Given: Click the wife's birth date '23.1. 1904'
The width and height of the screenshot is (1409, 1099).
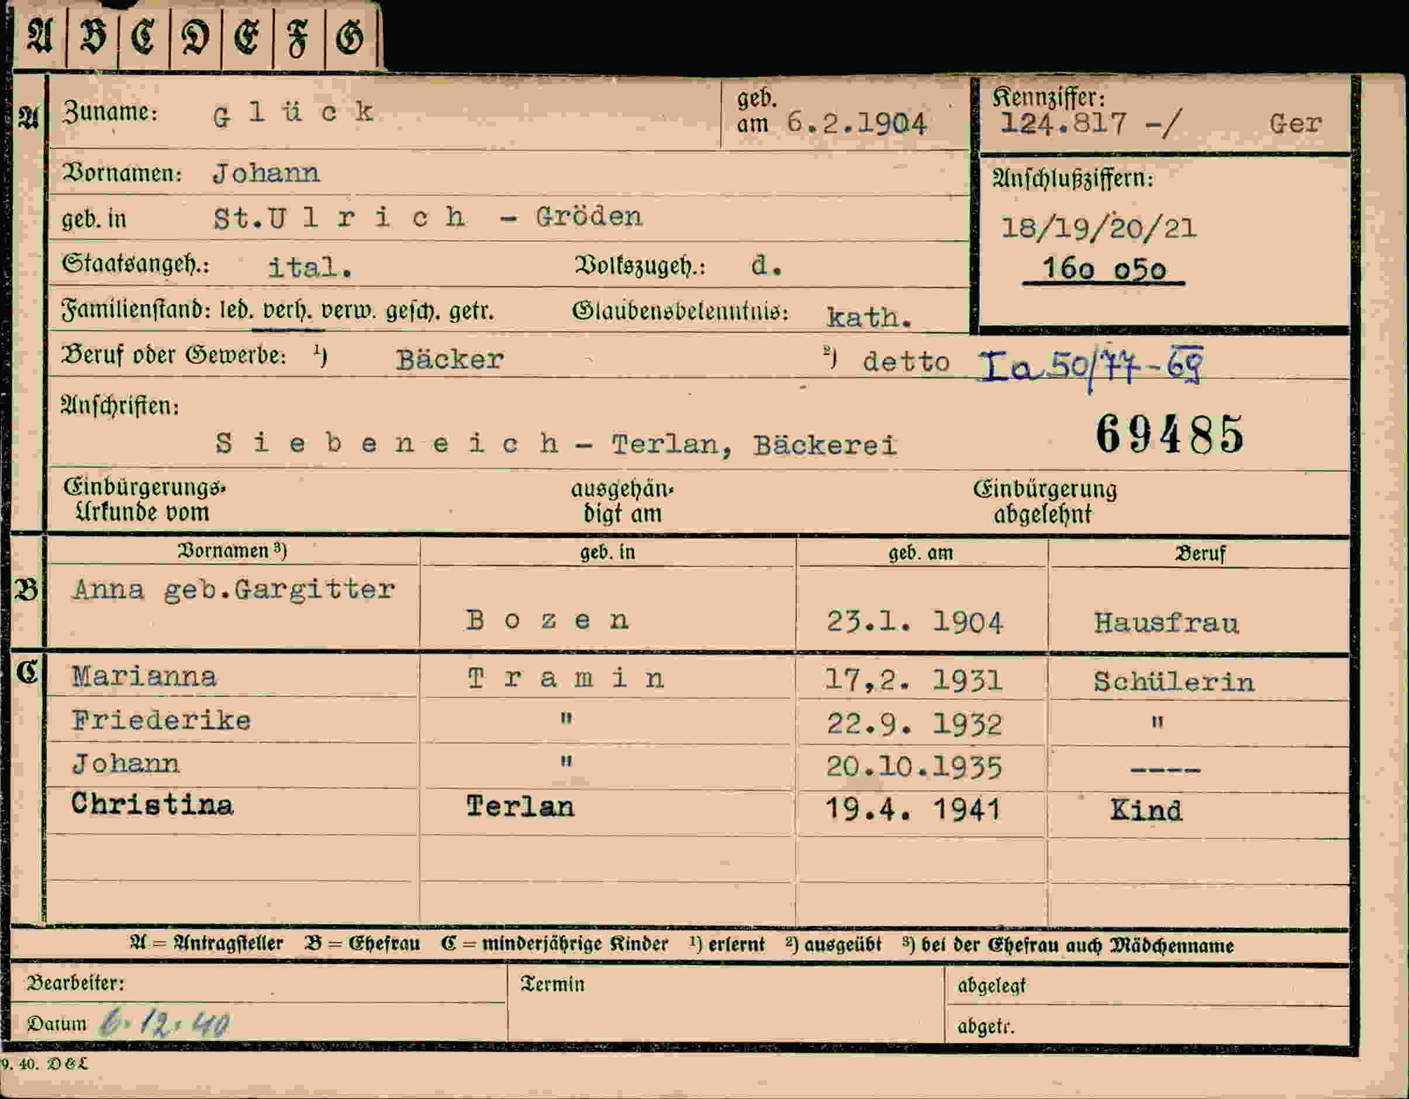Looking at the screenshot, I should (915, 623).
